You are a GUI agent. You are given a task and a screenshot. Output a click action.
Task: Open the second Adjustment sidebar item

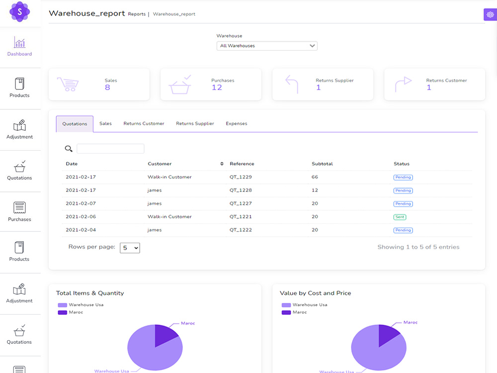tap(19, 293)
